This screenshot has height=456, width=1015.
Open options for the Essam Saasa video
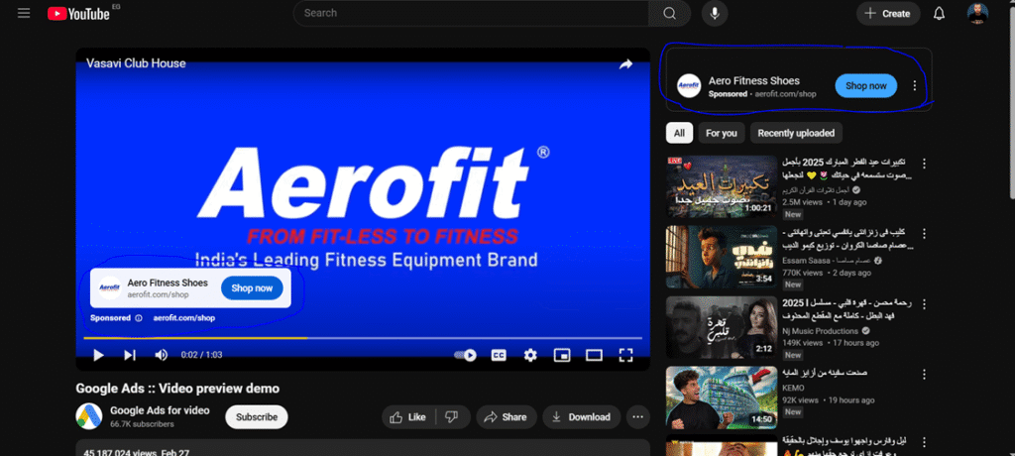tap(925, 233)
